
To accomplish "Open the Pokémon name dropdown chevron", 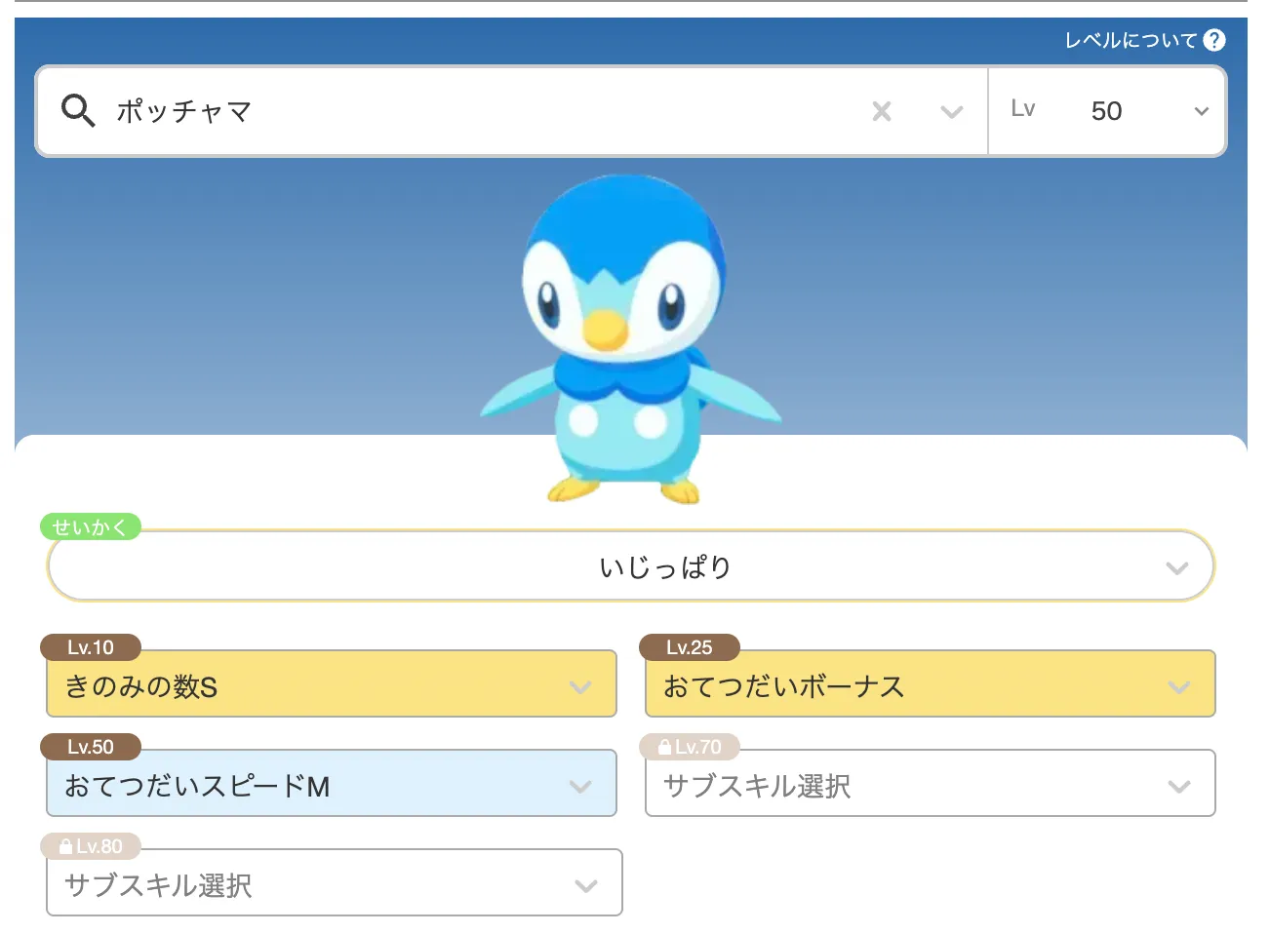I will [x=952, y=112].
